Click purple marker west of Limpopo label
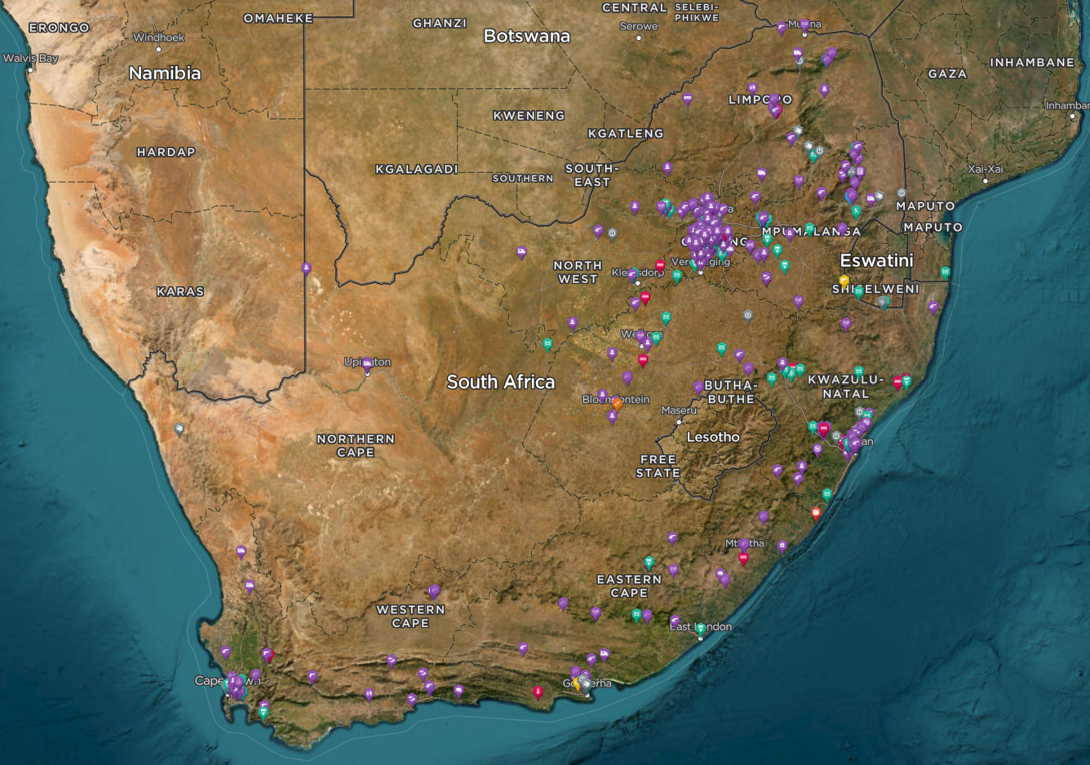 pyautogui.click(x=688, y=99)
